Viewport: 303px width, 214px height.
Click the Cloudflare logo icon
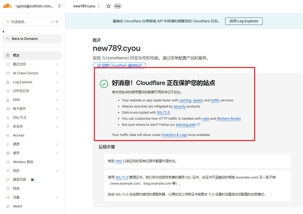[7, 6]
